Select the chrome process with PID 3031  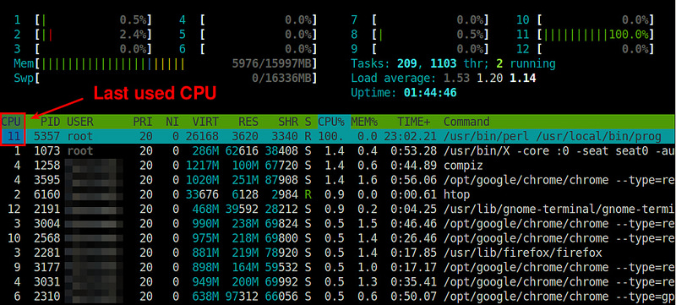pyautogui.click(x=338, y=282)
